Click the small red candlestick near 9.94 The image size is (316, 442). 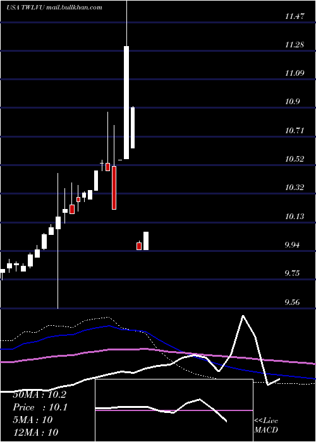pos(139,246)
